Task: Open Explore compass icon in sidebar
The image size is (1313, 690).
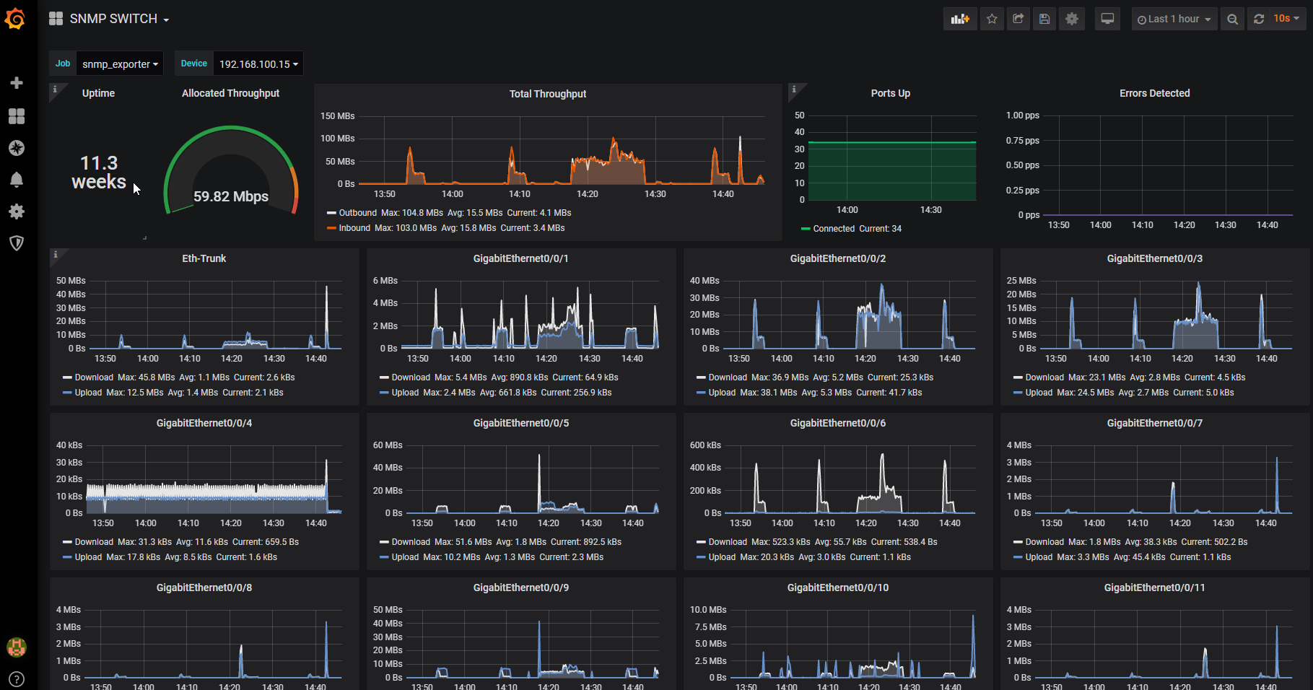Action: [x=17, y=148]
